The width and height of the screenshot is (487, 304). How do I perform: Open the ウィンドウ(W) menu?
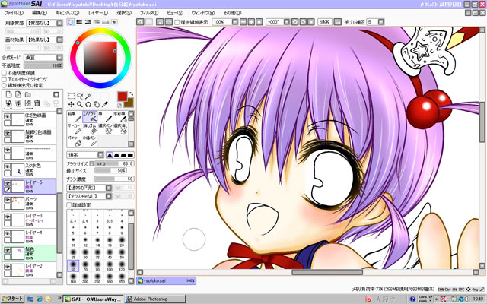coord(203,13)
